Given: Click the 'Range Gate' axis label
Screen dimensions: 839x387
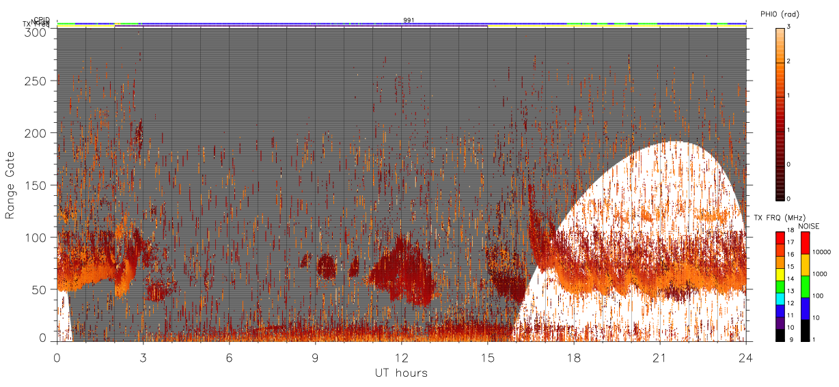Looking at the screenshot, I should pos(10,186).
